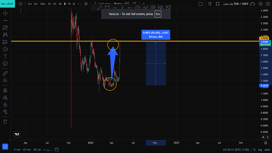
Task: Switch to the 4h timeframe
Action: 60,4
